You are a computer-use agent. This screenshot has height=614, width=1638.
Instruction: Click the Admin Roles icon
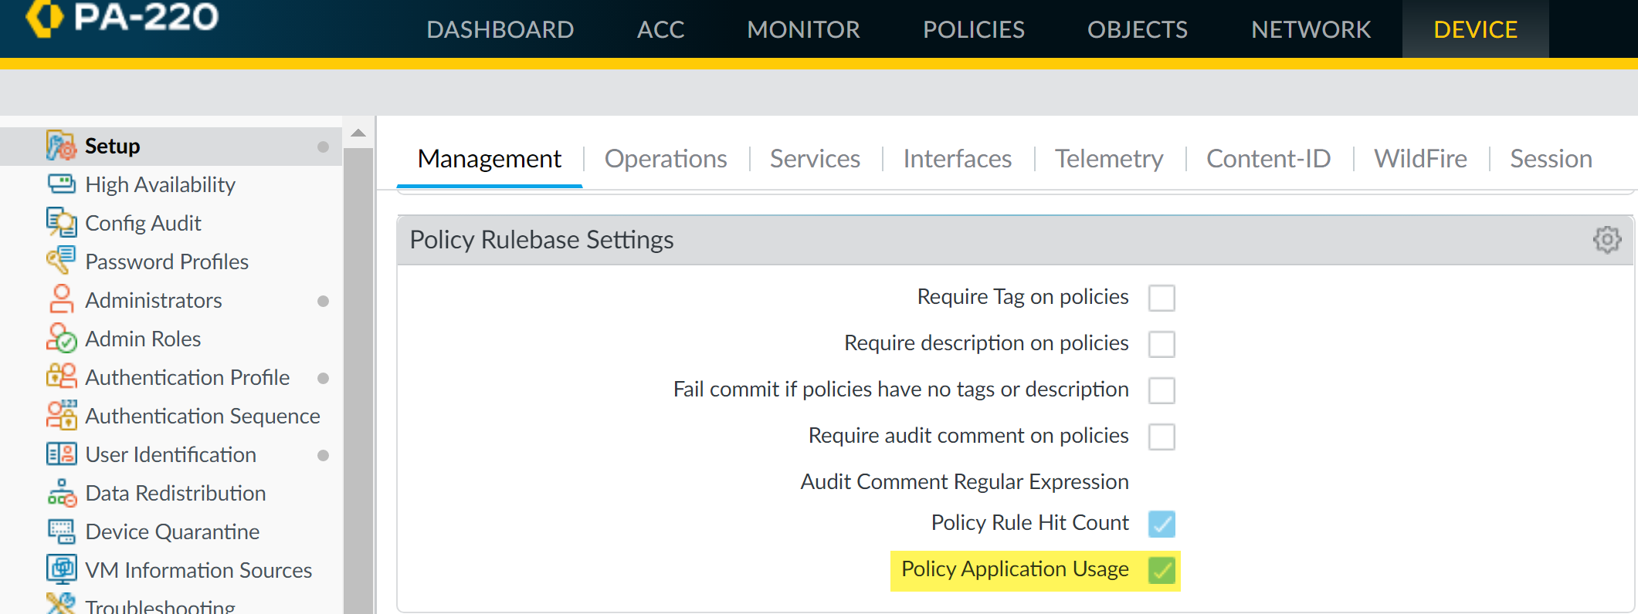[61, 339]
